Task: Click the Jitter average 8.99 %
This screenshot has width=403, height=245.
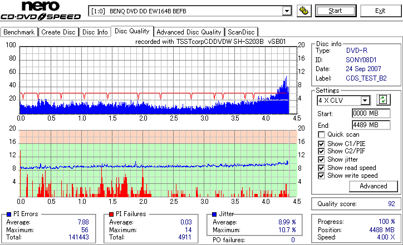Action: tap(287, 222)
